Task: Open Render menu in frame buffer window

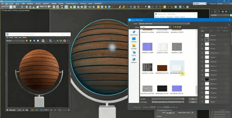Action: (11, 38)
